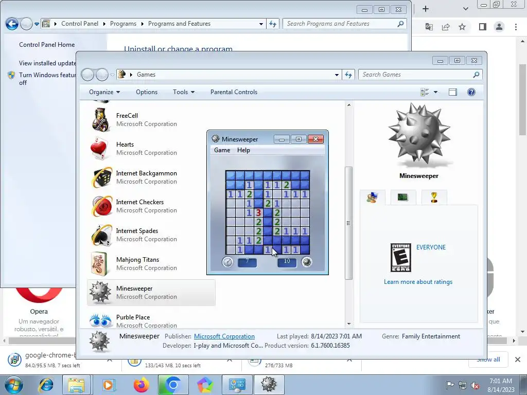Screen dimensions: 527x395
Task: Click the change view icon in Games toolbar
Action: (x=425, y=92)
